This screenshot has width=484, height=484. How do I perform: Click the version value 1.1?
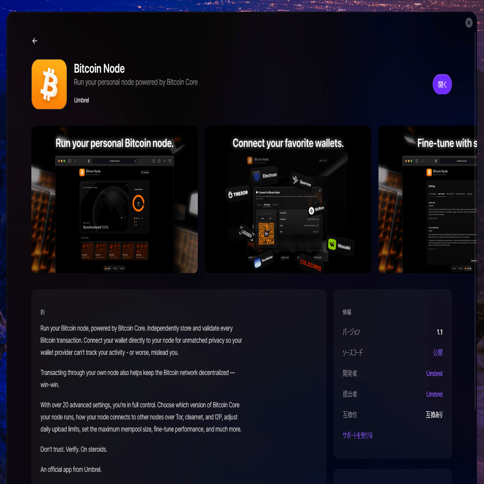[440, 332]
